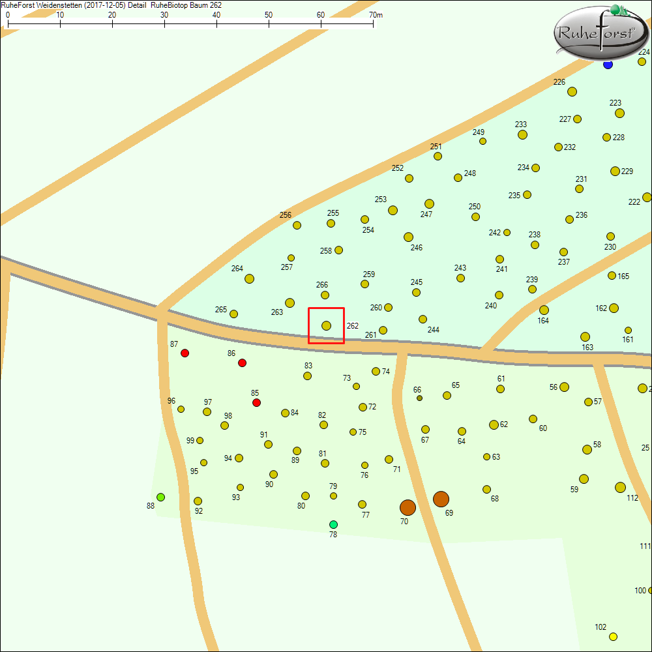Viewport: 652px width, 652px height.
Task: Choose the red tree 85 marker
Action: tap(256, 403)
